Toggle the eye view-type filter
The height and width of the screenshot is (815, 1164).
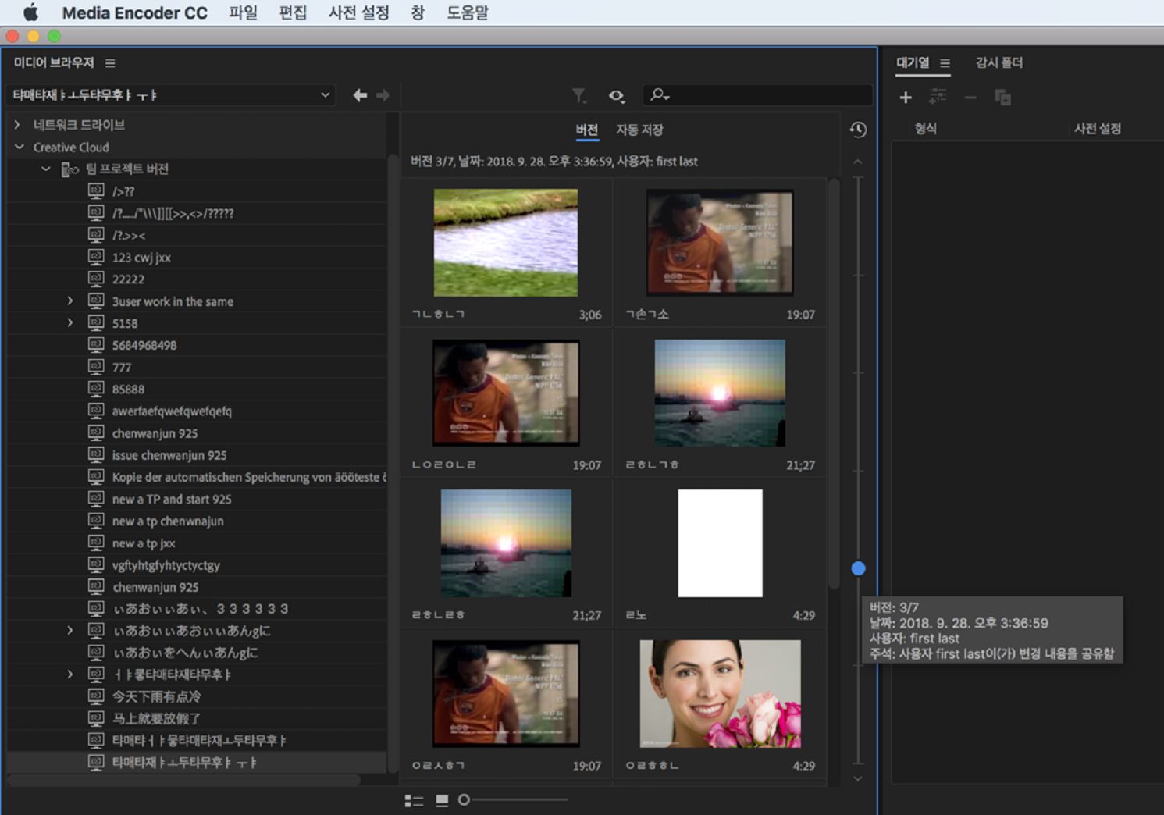click(617, 95)
